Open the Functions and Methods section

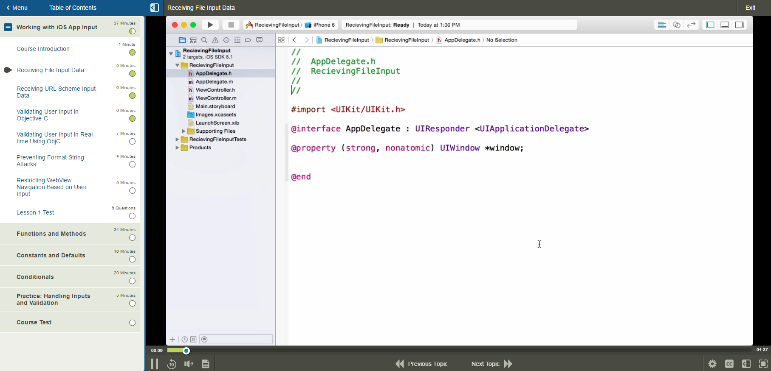point(51,234)
